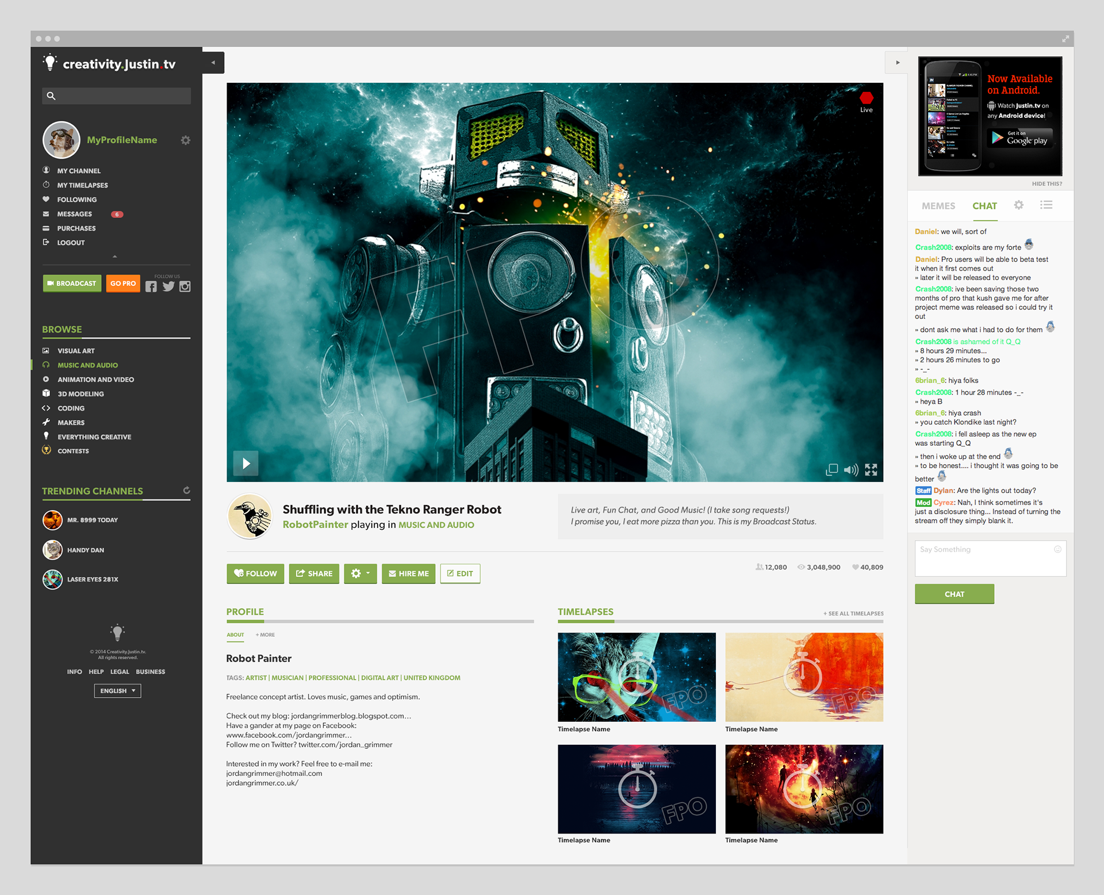This screenshot has width=1104, height=895.
Task: Browse ANIMATION AND VIDEO category
Action: point(95,380)
